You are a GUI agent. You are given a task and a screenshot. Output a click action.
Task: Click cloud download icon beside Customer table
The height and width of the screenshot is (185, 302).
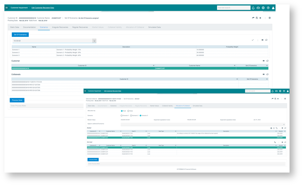(x=267, y=61)
